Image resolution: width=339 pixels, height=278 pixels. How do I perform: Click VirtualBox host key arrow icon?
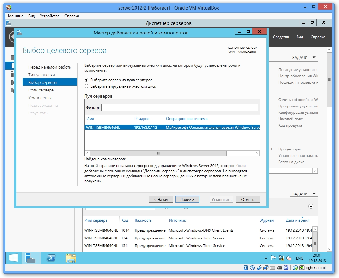click(x=302, y=268)
